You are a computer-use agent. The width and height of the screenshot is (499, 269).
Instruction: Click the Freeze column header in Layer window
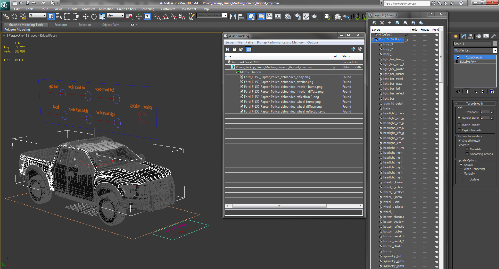coord(425,30)
